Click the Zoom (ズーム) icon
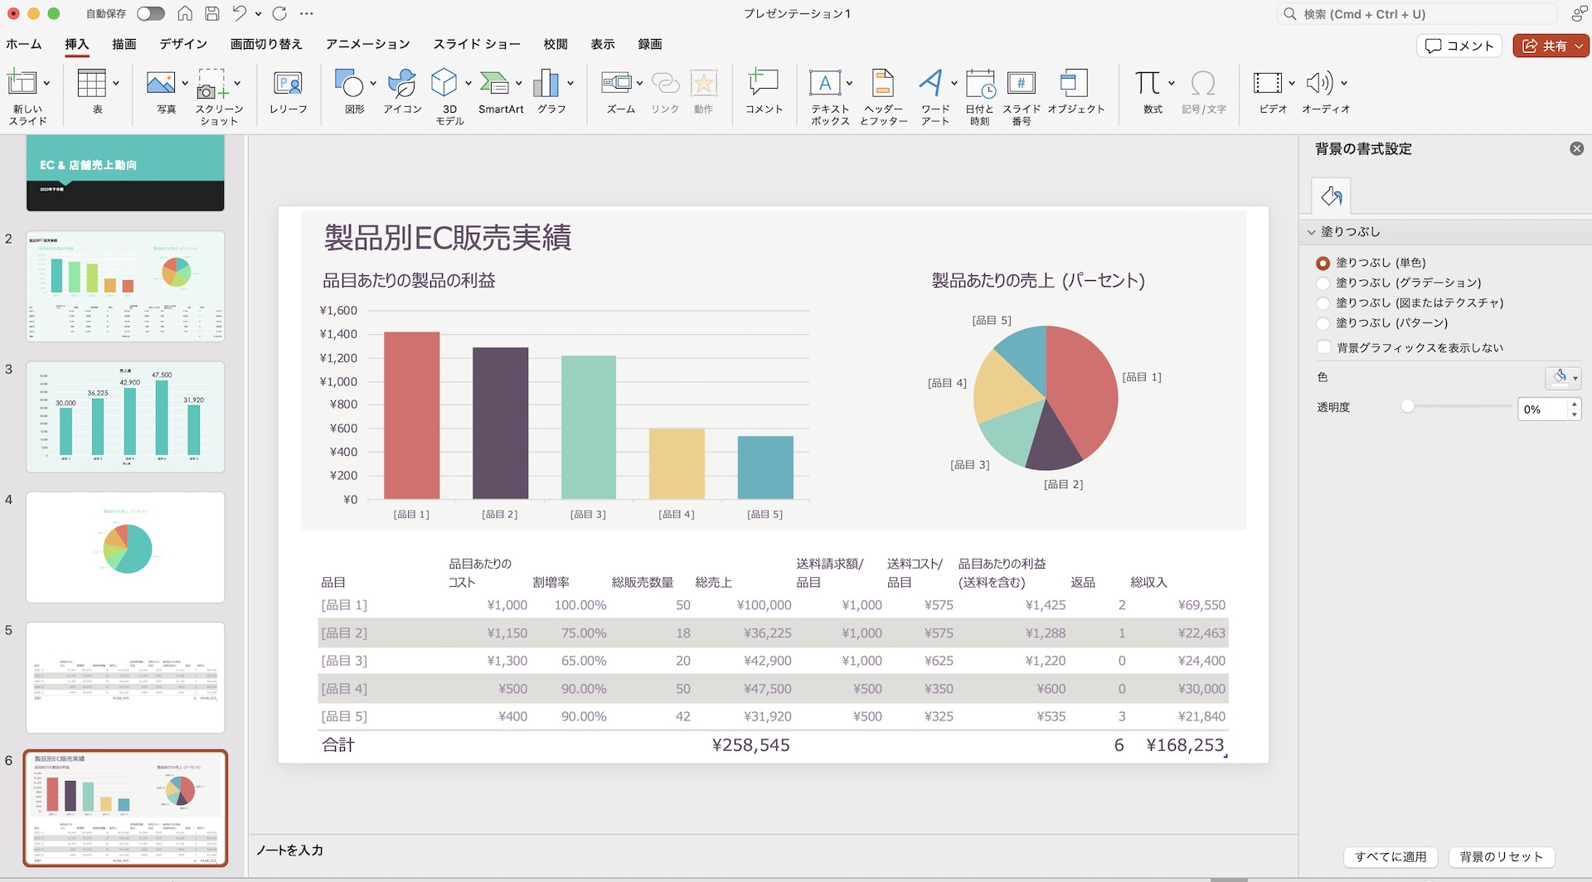The image size is (1592, 882). (x=617, y=83)
